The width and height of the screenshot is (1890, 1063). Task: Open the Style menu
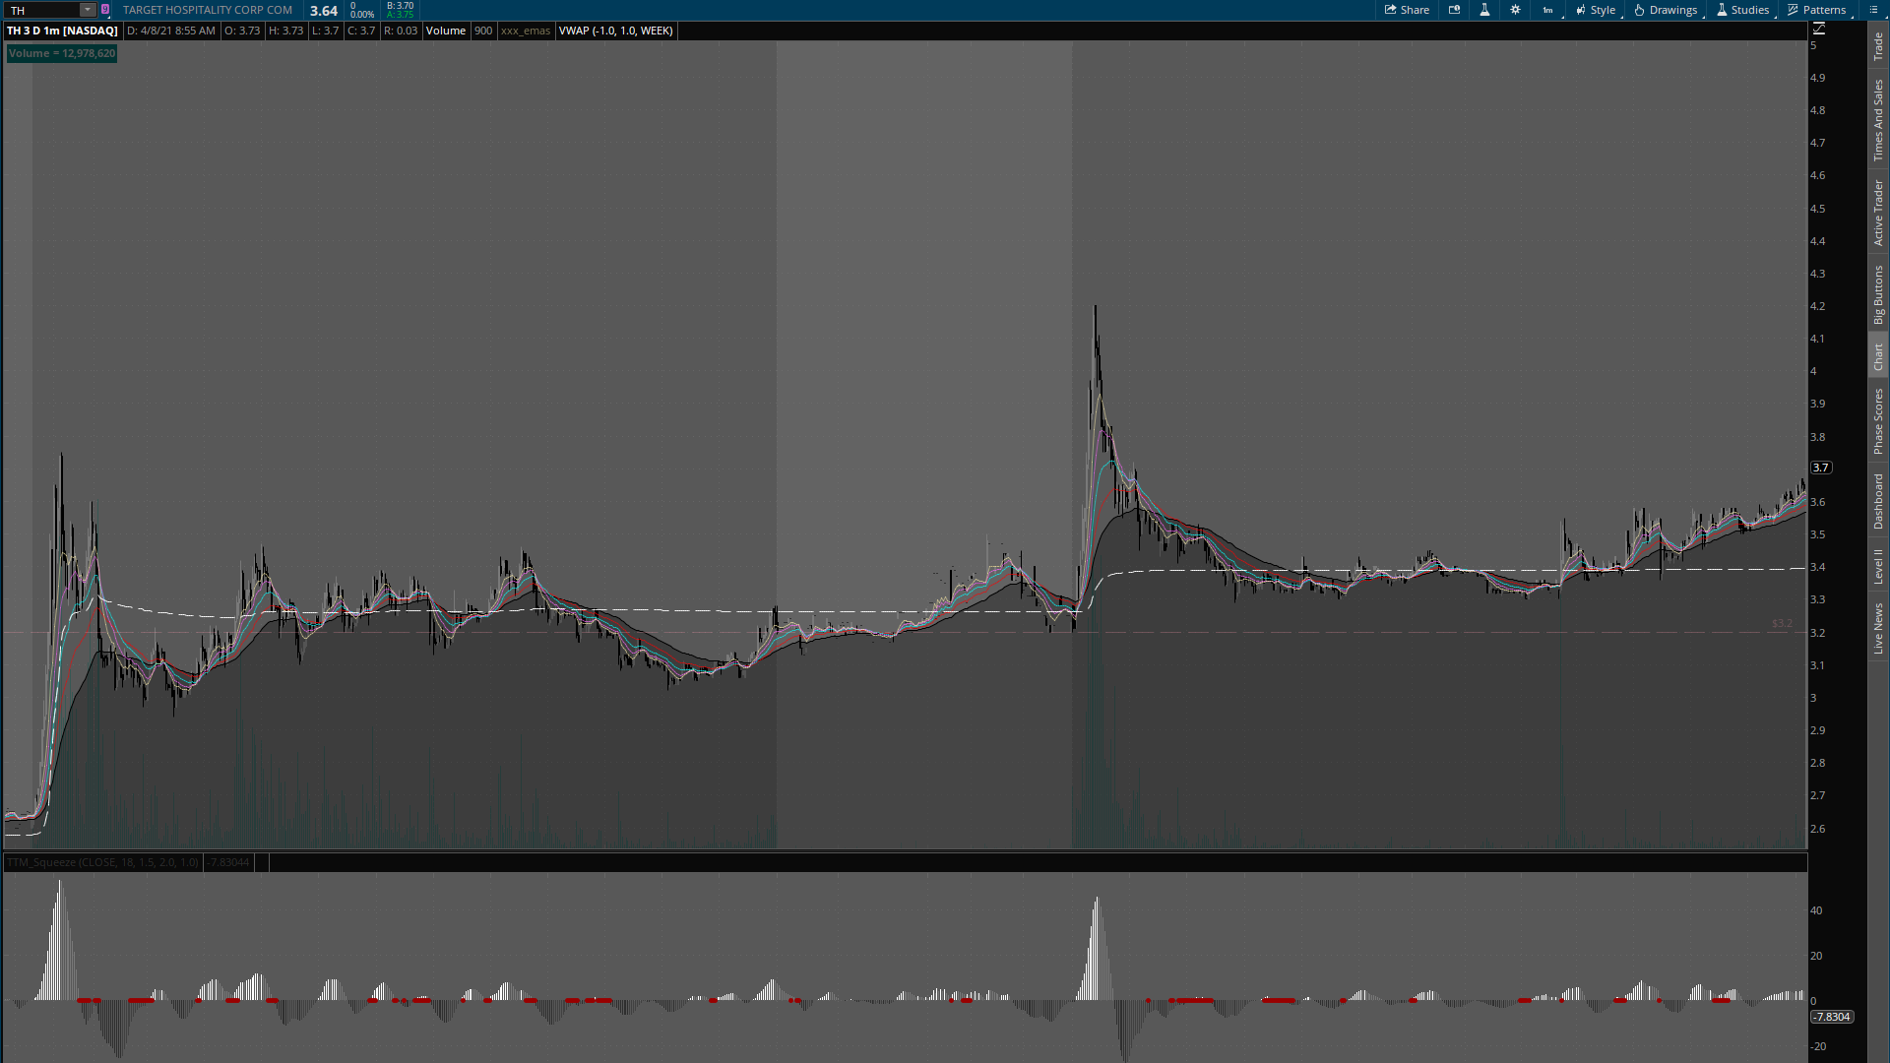(1596, 10)
